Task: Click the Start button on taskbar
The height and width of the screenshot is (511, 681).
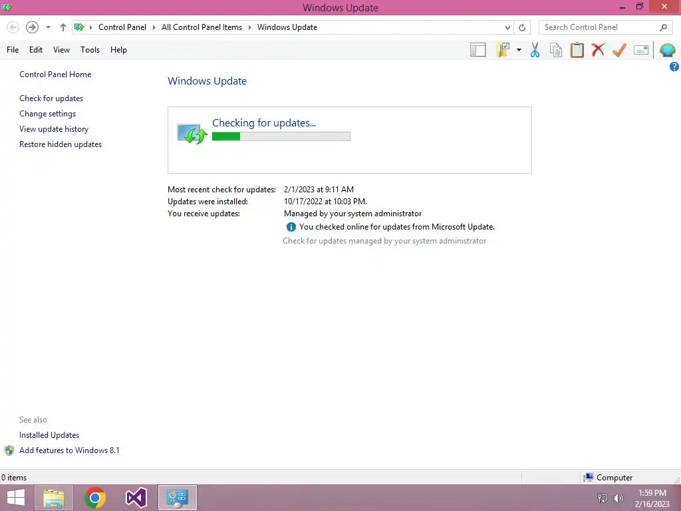Action: [16, 498]
